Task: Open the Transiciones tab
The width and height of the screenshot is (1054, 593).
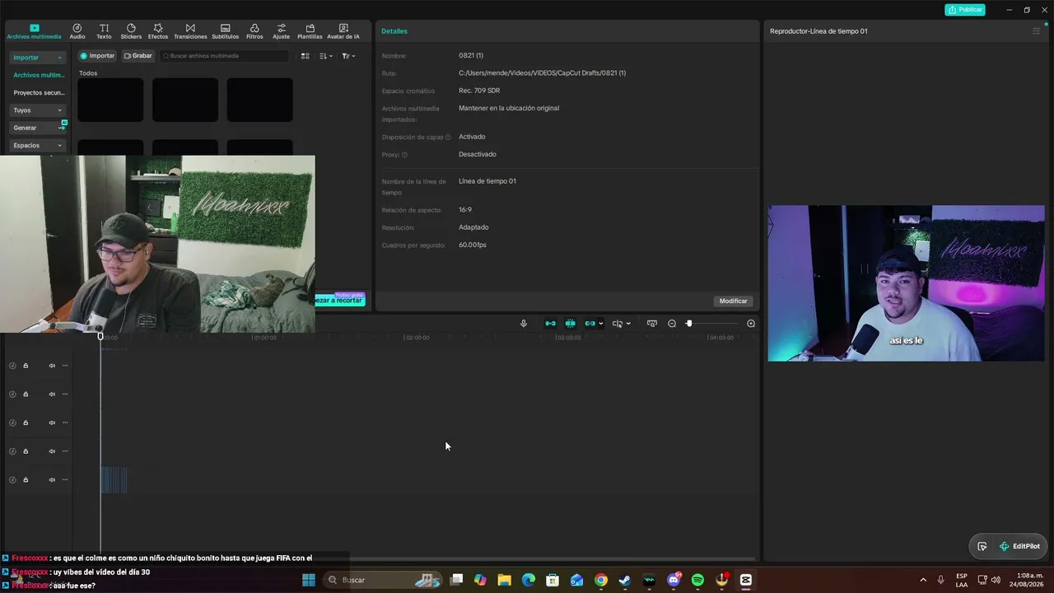Action: 190,31
